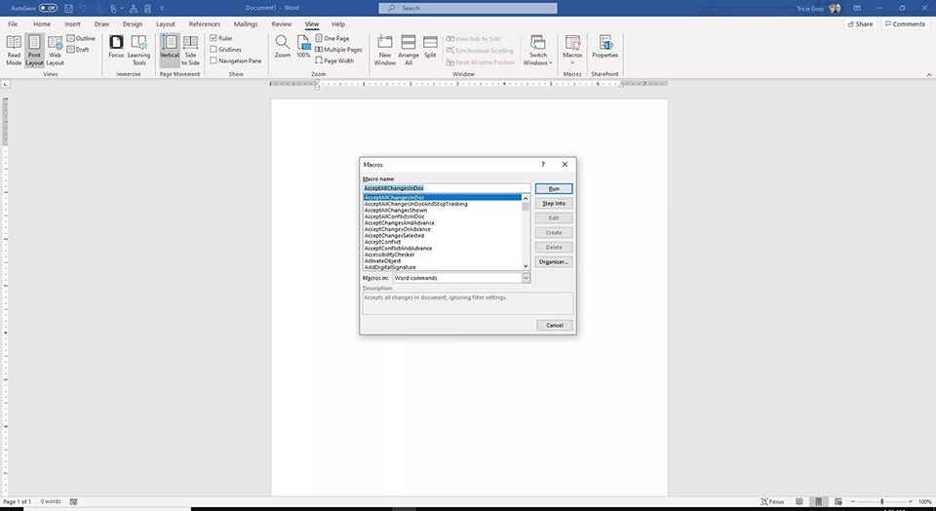Viewport: 936px width, 511px height.
Task: Cancel the Macros dialog
Action: point(555,326)
